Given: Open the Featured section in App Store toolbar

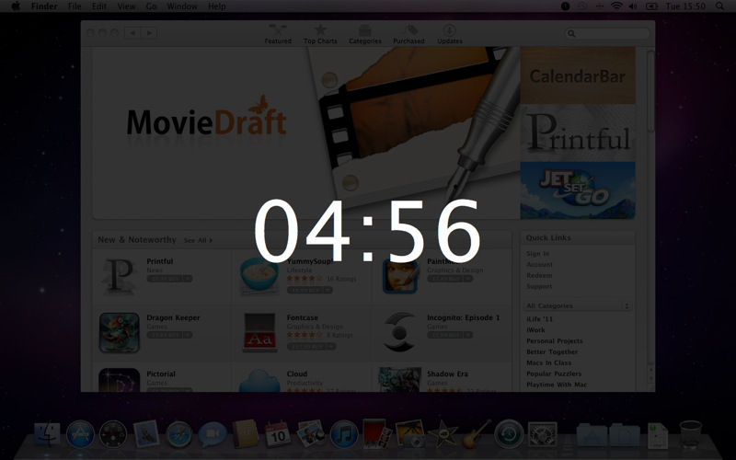Looking at the screenshot, I should pyautogui.click(x=278, y=34).
